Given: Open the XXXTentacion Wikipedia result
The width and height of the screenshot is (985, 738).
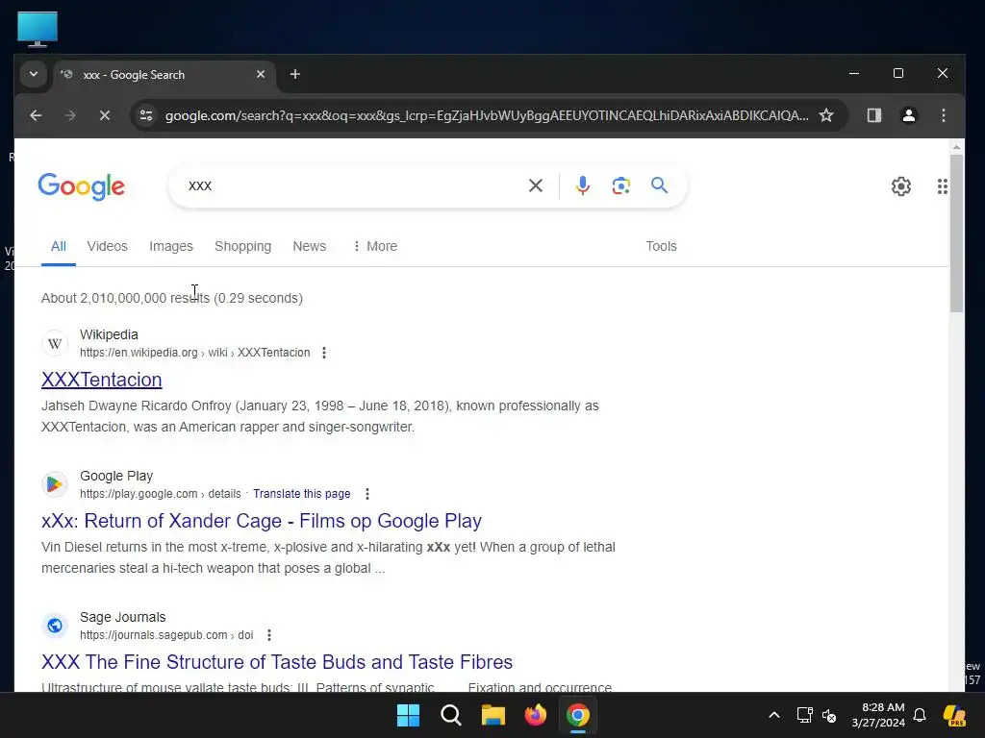Looking at the screenshot, I should 102,380.
